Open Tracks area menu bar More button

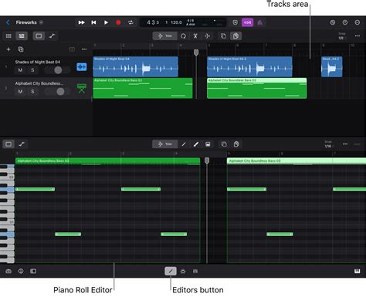click(358, 36)
